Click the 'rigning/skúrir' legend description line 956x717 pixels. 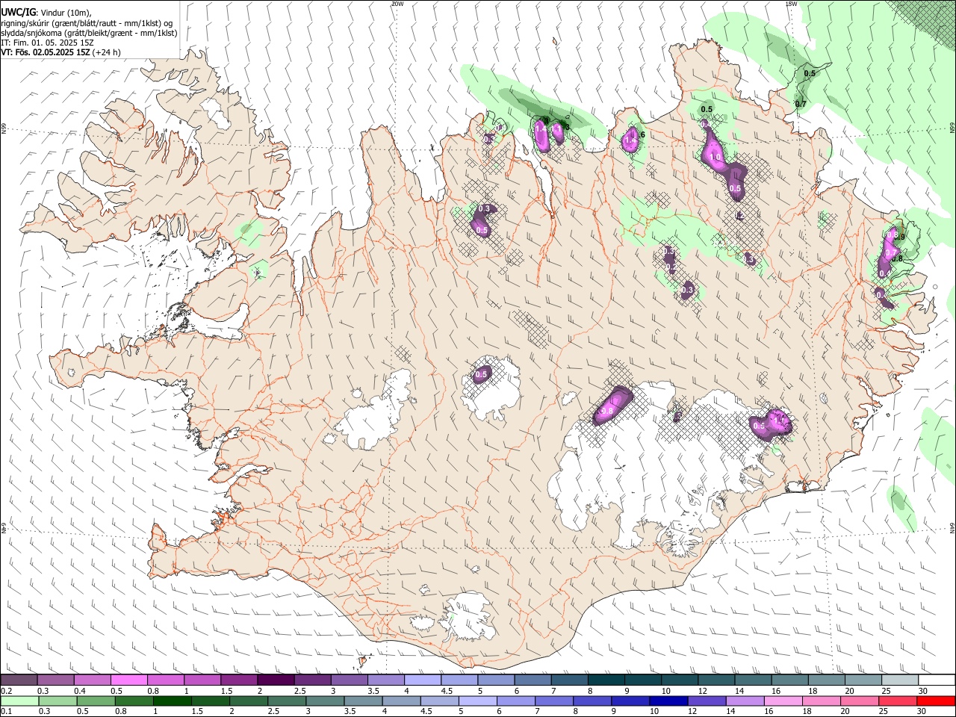87,22
